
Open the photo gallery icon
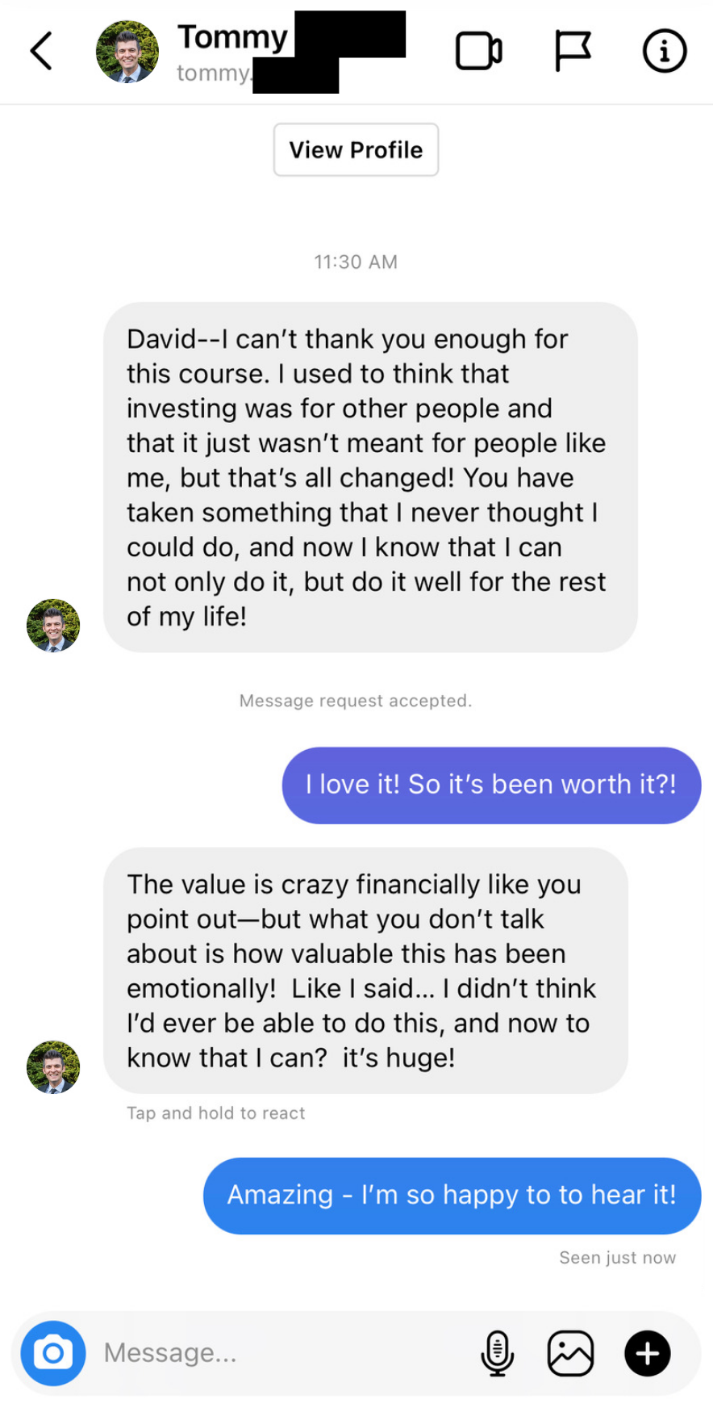click(x=570, y=1353)
